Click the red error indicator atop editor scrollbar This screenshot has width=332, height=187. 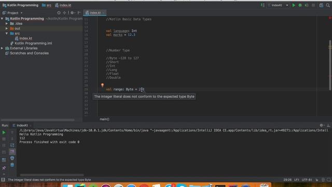coord(330,18)
